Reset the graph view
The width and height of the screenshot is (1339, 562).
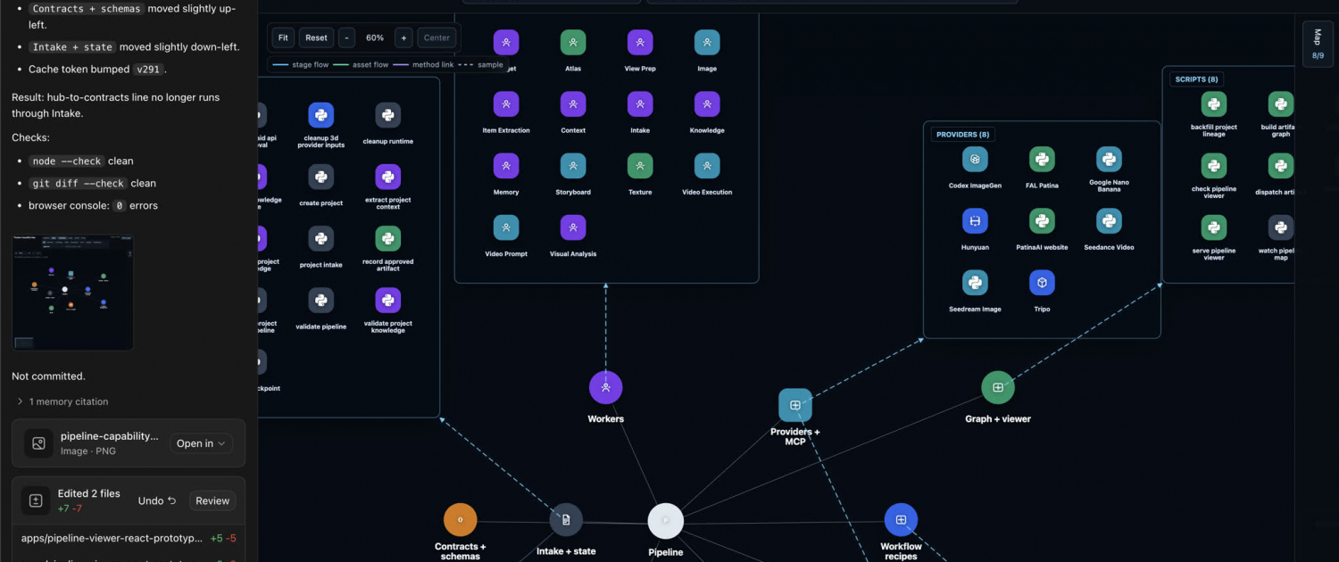316,37
